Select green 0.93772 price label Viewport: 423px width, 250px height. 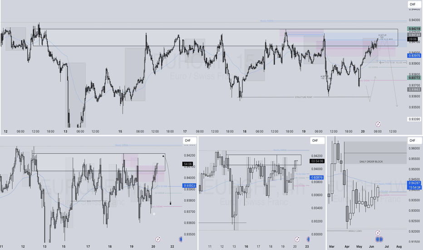click(414, 78)
